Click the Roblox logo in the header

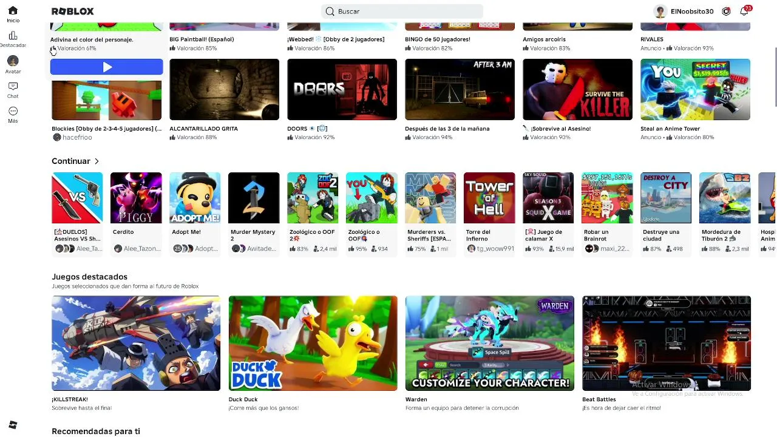point(72,12)
